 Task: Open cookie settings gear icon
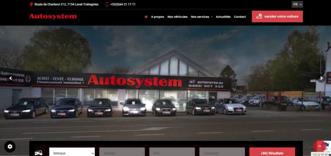click(x=10, y=146)
